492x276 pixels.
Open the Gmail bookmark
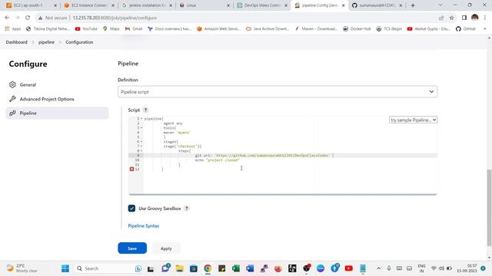pyautogui.click(x=134, y=29)
